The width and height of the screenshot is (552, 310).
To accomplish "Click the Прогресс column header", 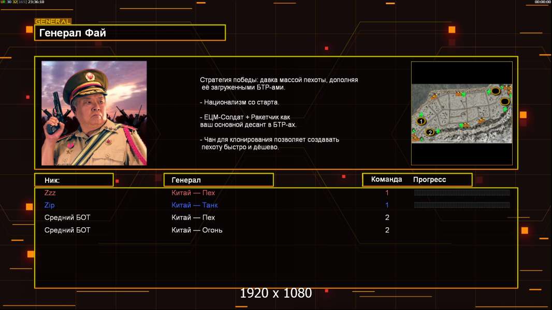I will pos(429,179).
